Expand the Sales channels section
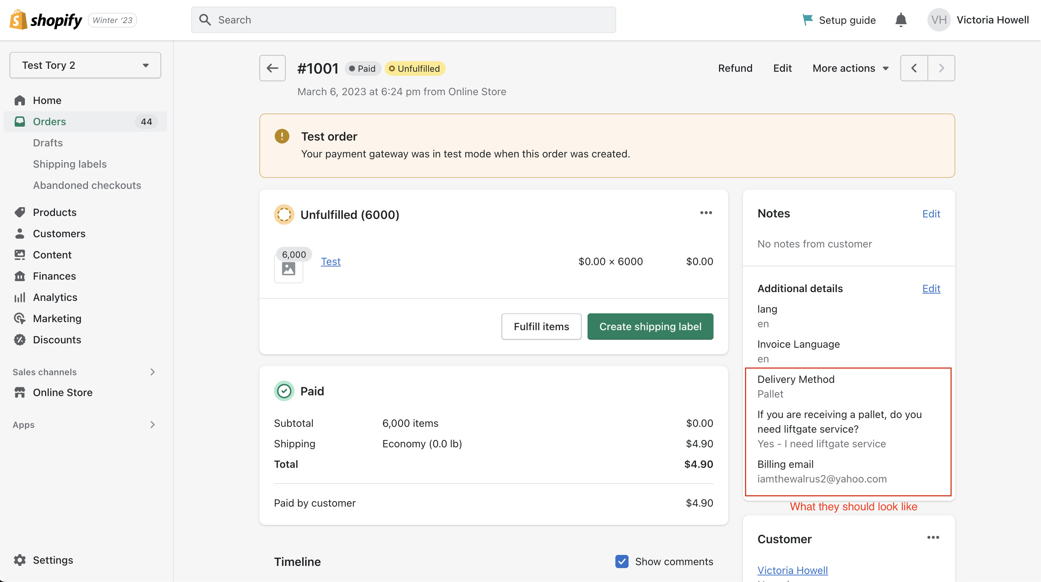Image resolution: width=1041 pixels, height=582 pixels. tap(152, 372)
